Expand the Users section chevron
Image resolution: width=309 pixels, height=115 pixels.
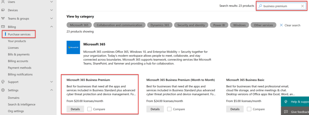tap(52, 2)
